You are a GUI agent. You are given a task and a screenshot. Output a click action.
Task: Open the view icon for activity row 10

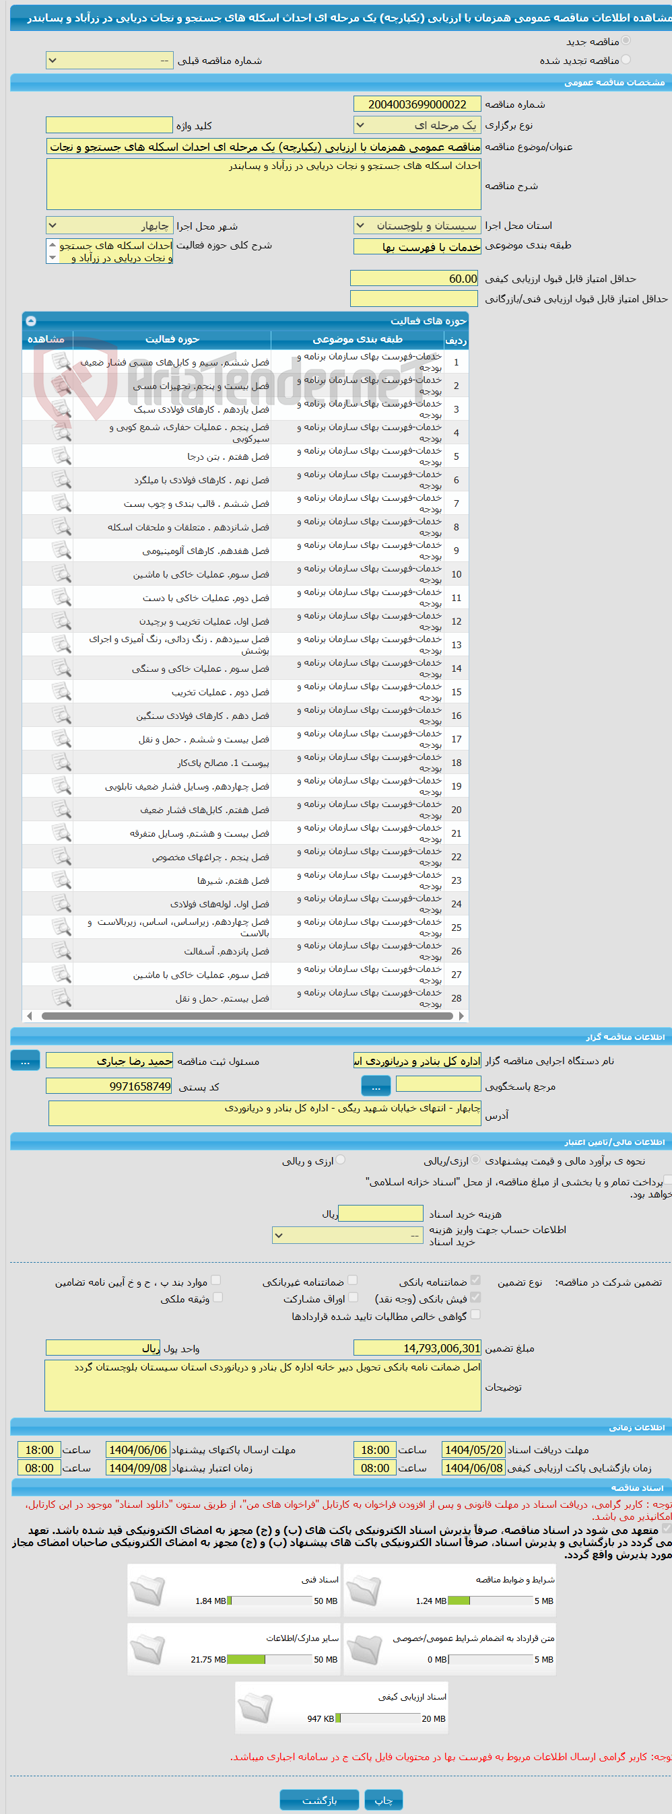(x=62, y=574)
